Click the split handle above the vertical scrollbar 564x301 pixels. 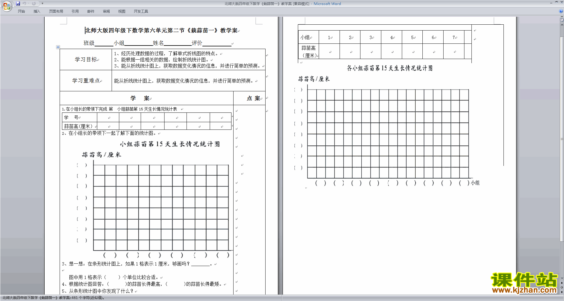(562, 17)
